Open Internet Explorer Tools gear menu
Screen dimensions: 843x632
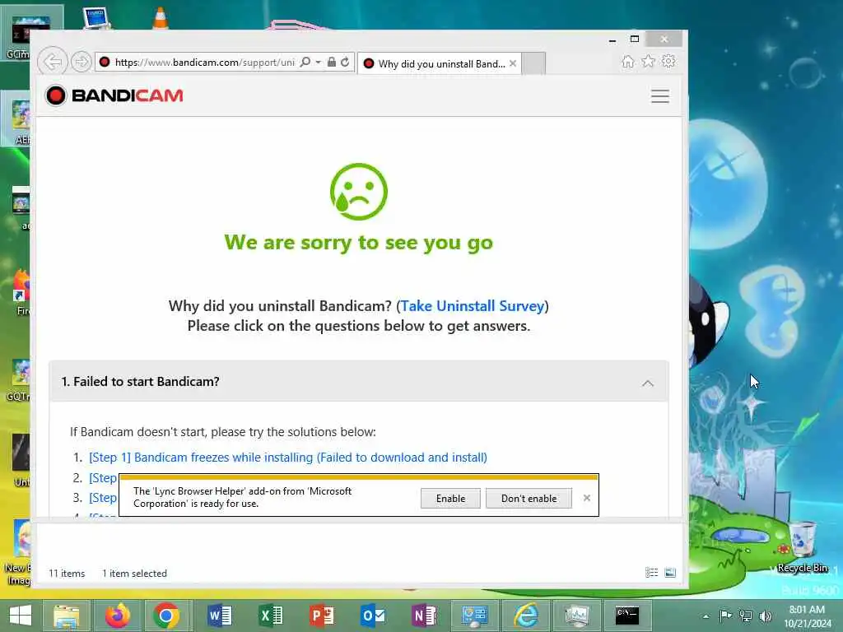pos(668,61)
